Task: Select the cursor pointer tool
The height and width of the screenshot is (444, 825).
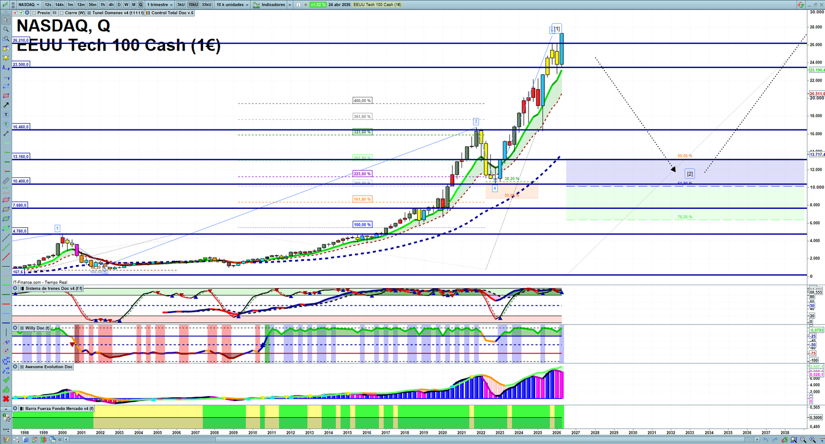Action: pos(6,20)
